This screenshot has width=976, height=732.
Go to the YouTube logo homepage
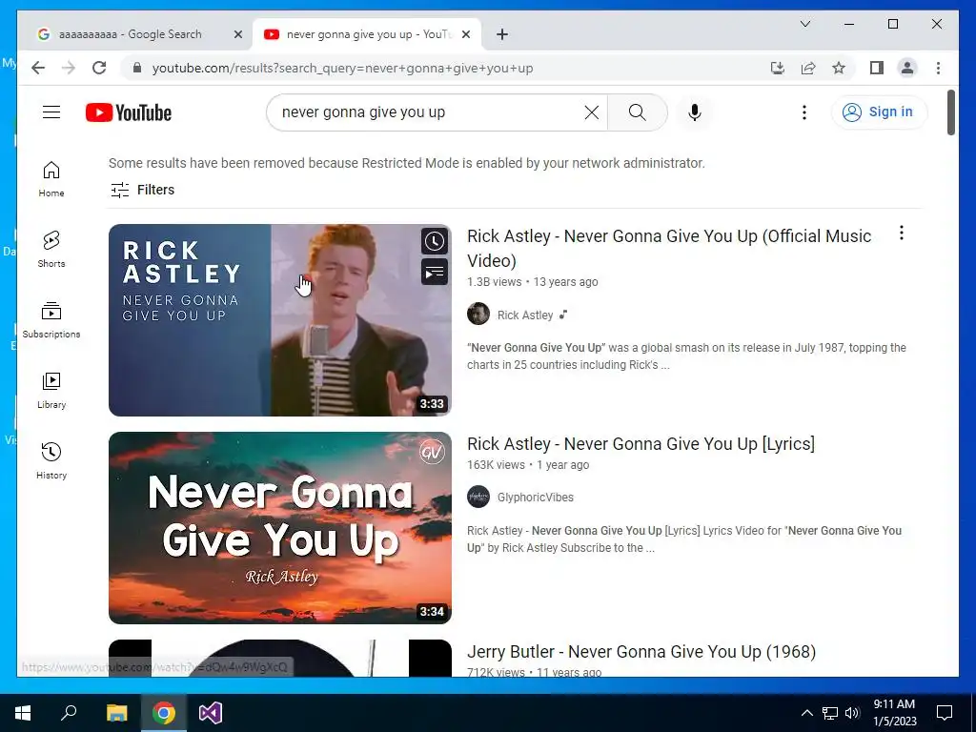[129, 112]
